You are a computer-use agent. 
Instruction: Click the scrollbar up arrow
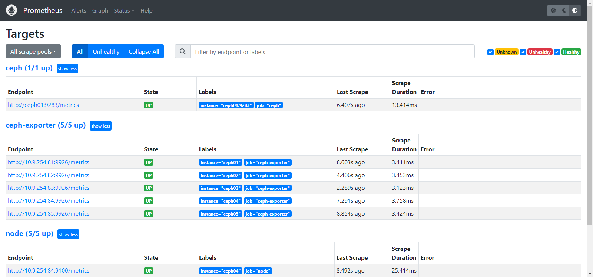590,3
